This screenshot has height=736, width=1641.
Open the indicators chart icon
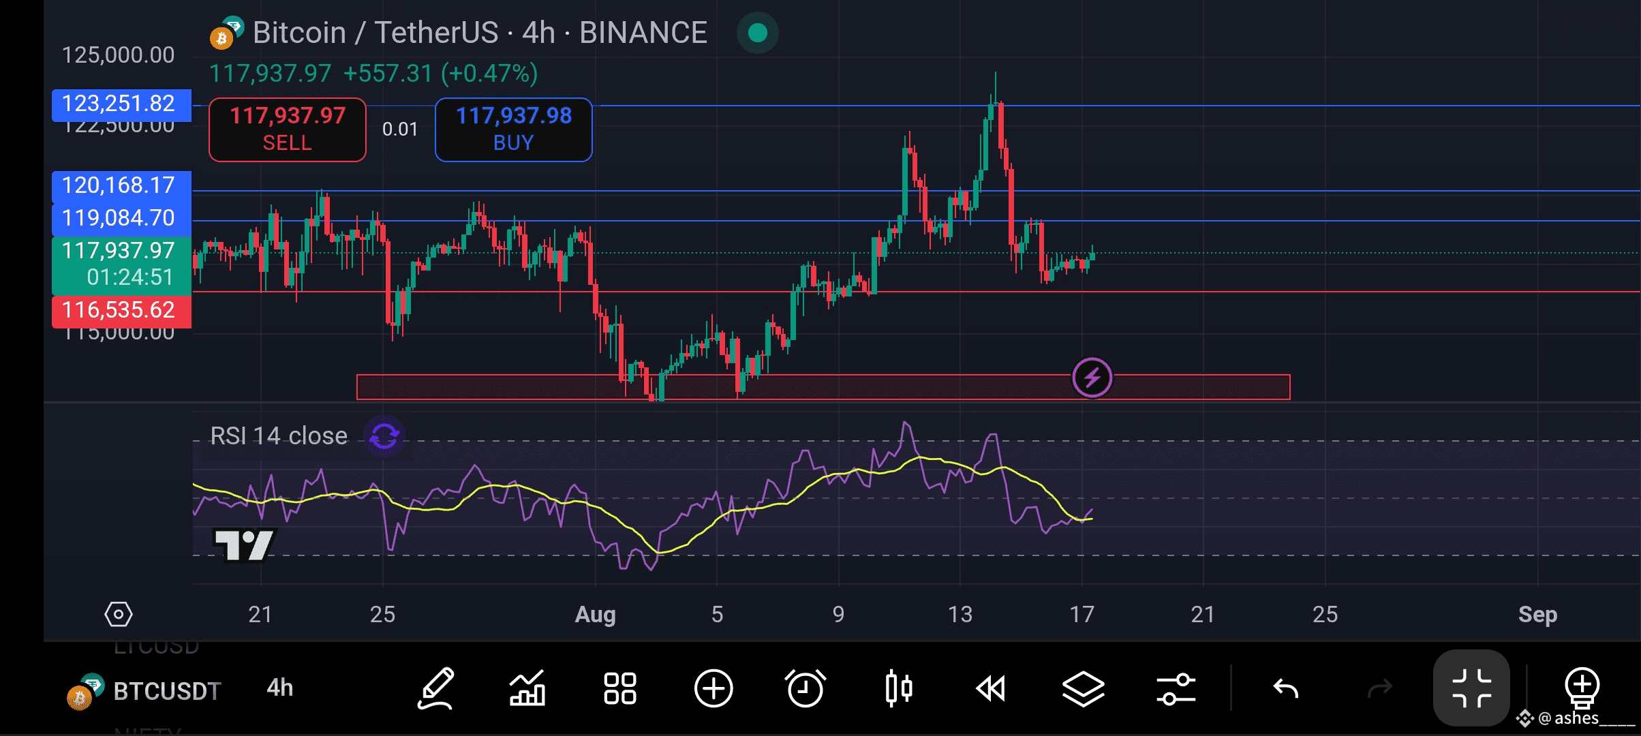tap(527, 688)
